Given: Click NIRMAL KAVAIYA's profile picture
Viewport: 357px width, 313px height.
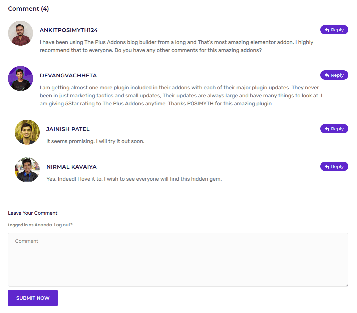Looking at the screenshot, I should (27, 170).
